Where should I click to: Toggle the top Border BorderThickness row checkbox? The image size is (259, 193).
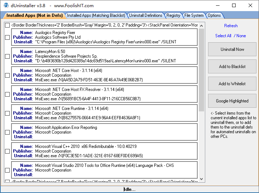7,25
